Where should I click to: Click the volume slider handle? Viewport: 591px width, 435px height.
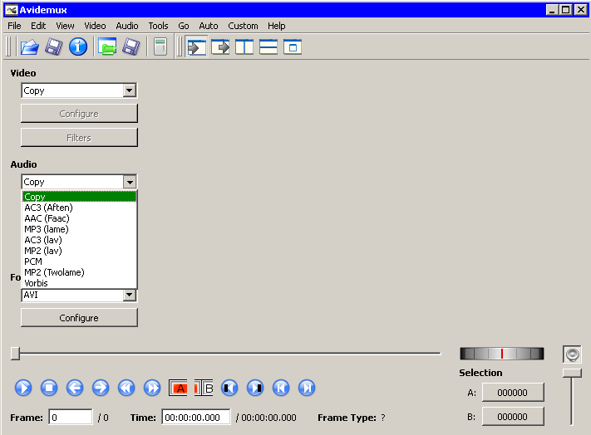point(572,373)
